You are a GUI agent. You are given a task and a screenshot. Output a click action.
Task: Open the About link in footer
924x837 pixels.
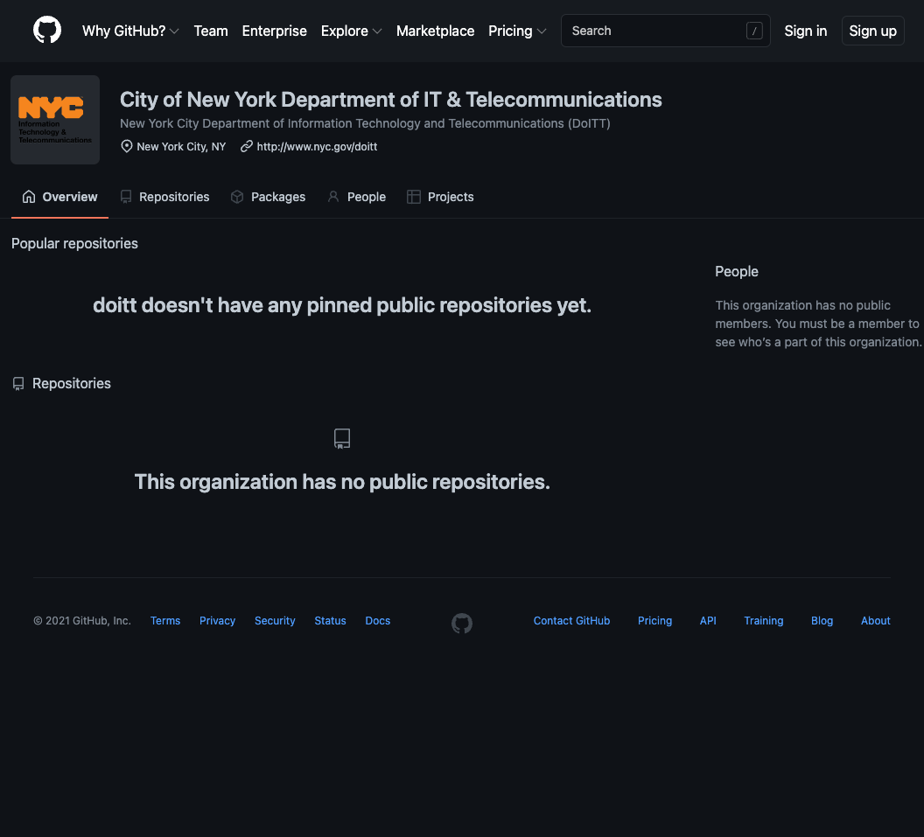tap(876, 621)
